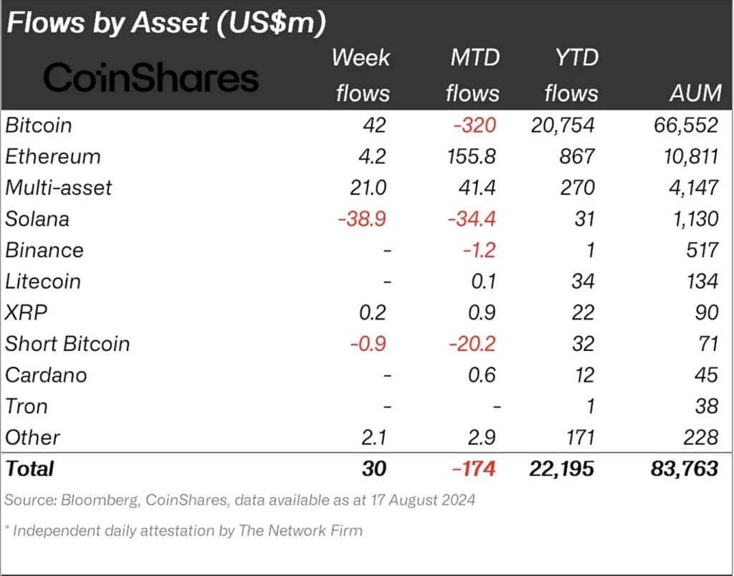This screenshot has width=734, height=576.
Task: Click the "Flows by Asset (US$m)" title
Action: [x=166, y=24]
